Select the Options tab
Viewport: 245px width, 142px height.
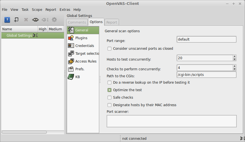click(x=96, y=22)
